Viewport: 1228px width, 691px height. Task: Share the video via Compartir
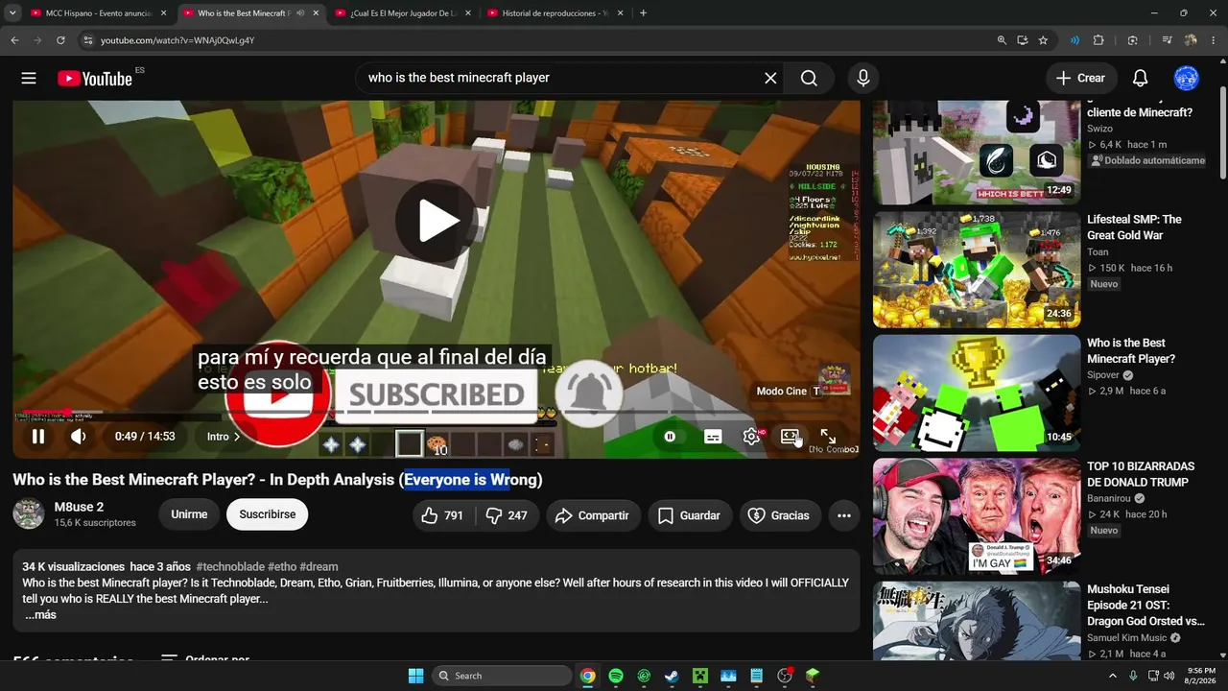click(592, 515)
